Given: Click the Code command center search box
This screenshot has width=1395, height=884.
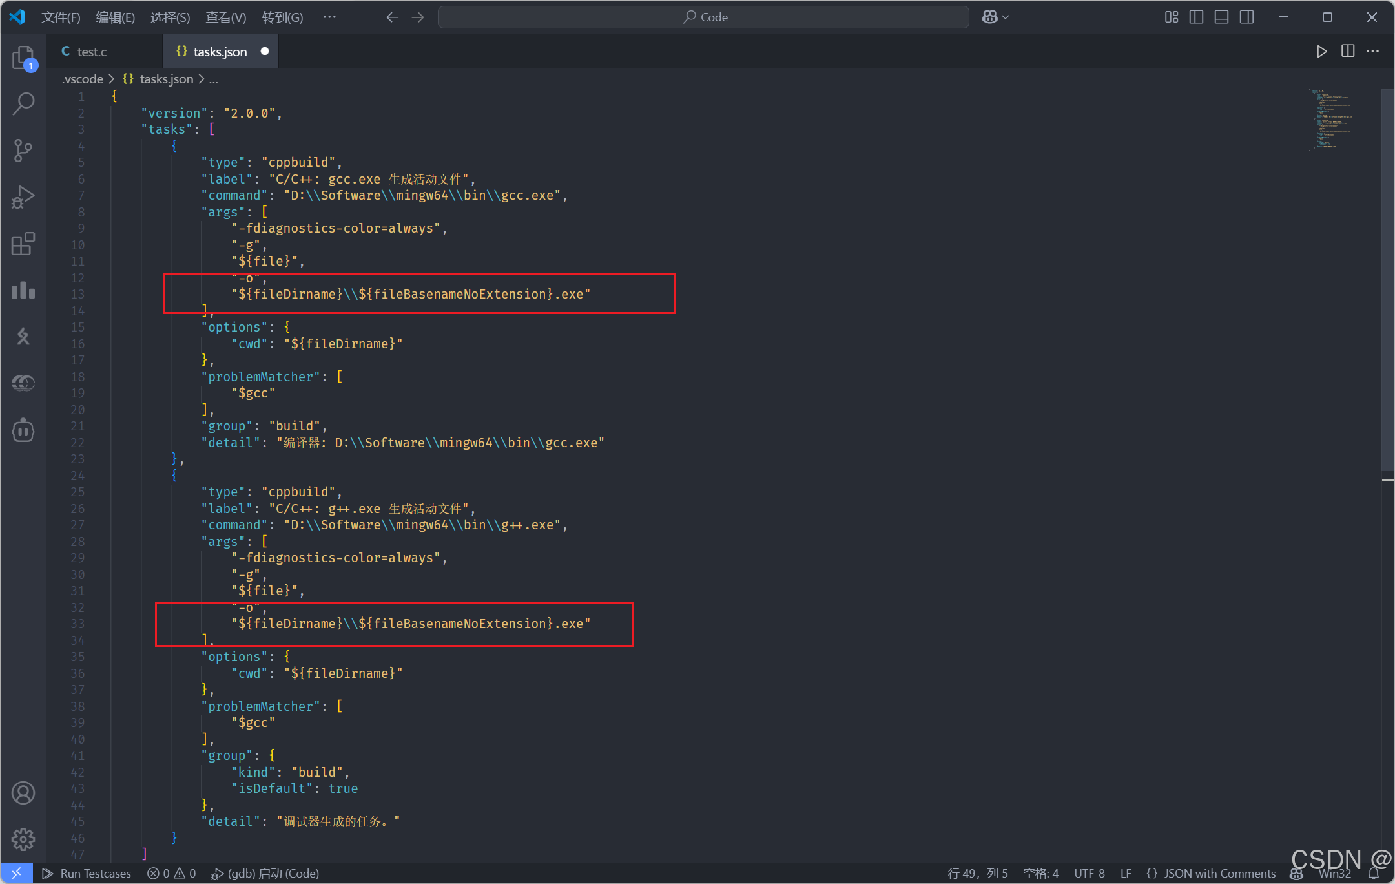Looking at the screenshot, I should pos(704,17).
